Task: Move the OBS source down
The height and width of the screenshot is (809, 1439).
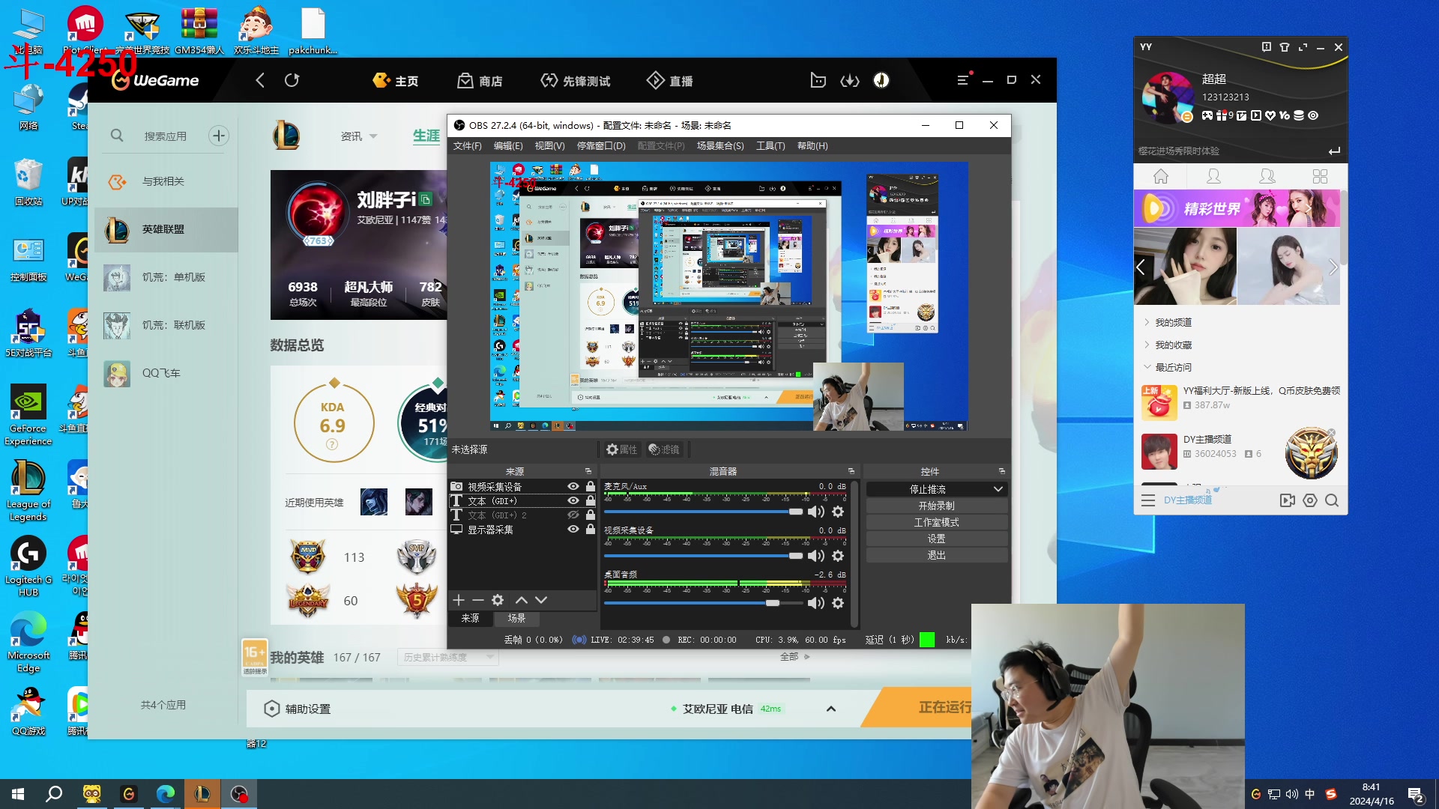Action: click(x=541, y=600)
